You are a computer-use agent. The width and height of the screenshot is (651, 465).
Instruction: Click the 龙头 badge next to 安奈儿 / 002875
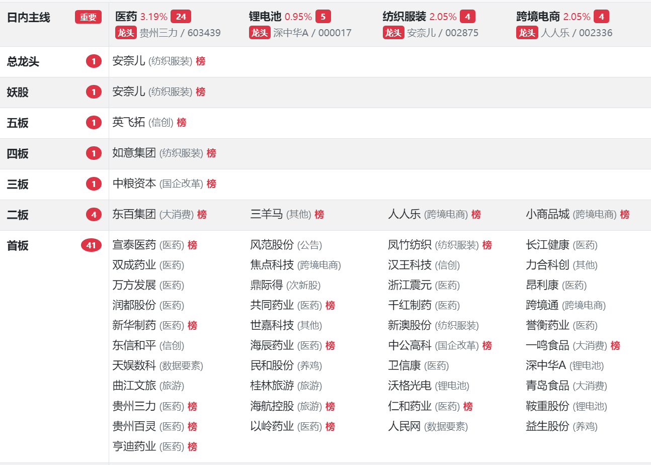coord(393,33)
